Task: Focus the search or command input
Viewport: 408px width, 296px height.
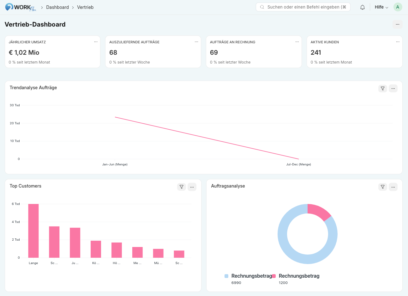Action: point(303,7)
